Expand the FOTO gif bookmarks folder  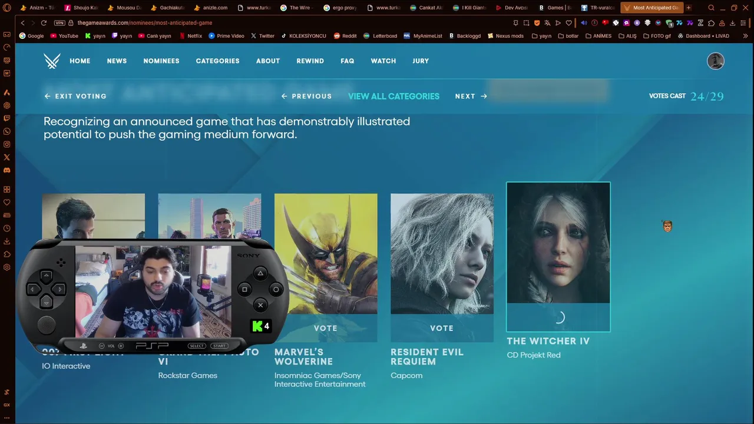(657, 36)
